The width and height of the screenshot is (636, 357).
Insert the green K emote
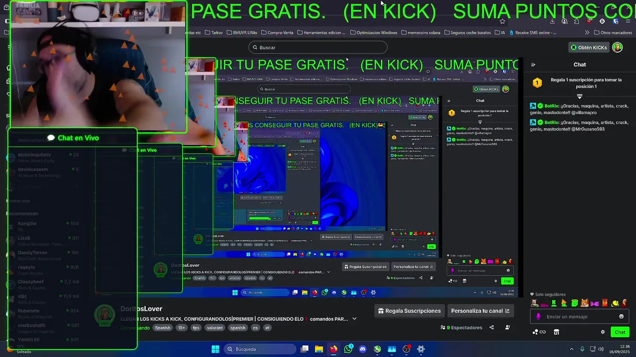554,303
